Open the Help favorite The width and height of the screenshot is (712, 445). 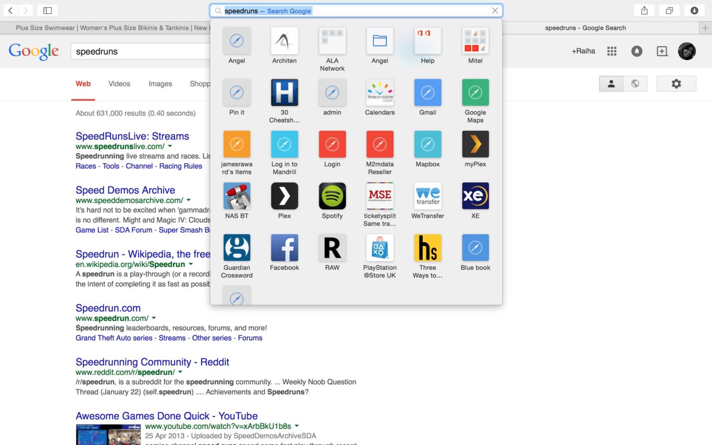coord(428,41)
